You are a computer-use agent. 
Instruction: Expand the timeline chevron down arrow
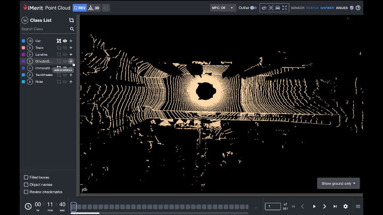[255, 208]
